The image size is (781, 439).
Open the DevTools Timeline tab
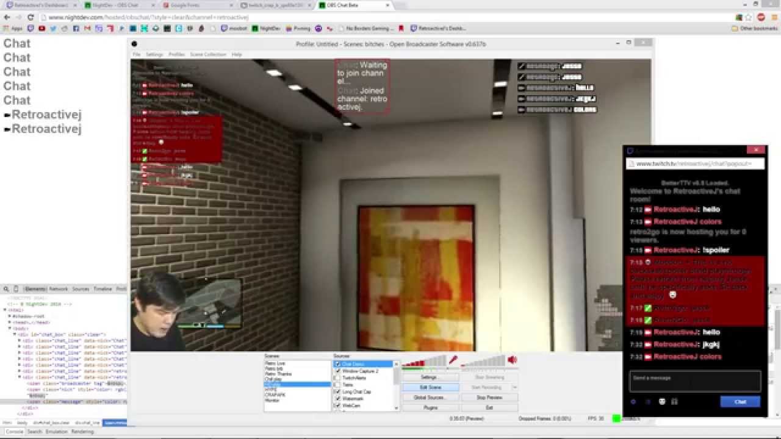(103, 288)
